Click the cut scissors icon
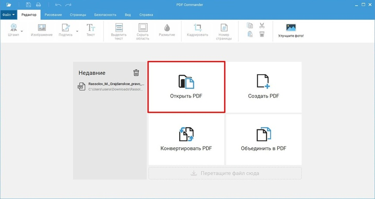 coord(262,25)
